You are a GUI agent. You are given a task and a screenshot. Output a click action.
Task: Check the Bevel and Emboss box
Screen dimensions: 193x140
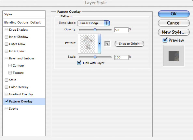pyautogui.click(x=7, y=58)
